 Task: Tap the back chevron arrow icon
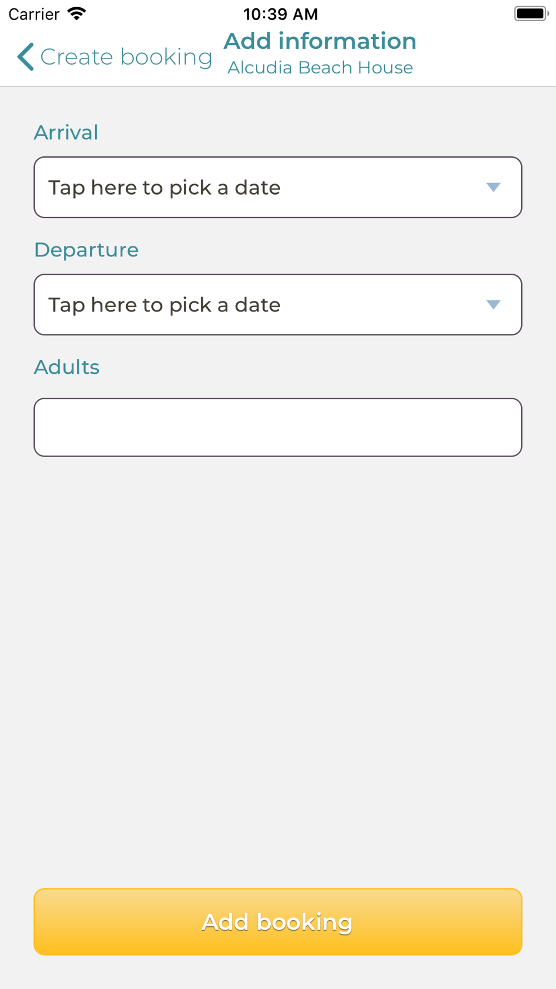(26, 57)
